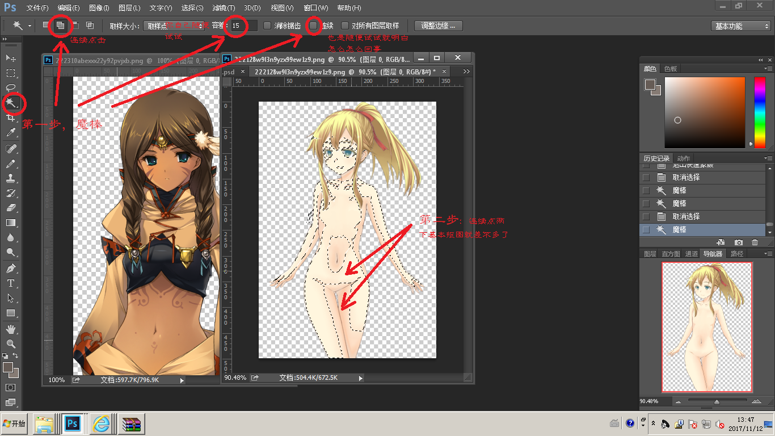The image size is (775, 436).
Task: Select the Dodge tool
Action: point(11,253)
